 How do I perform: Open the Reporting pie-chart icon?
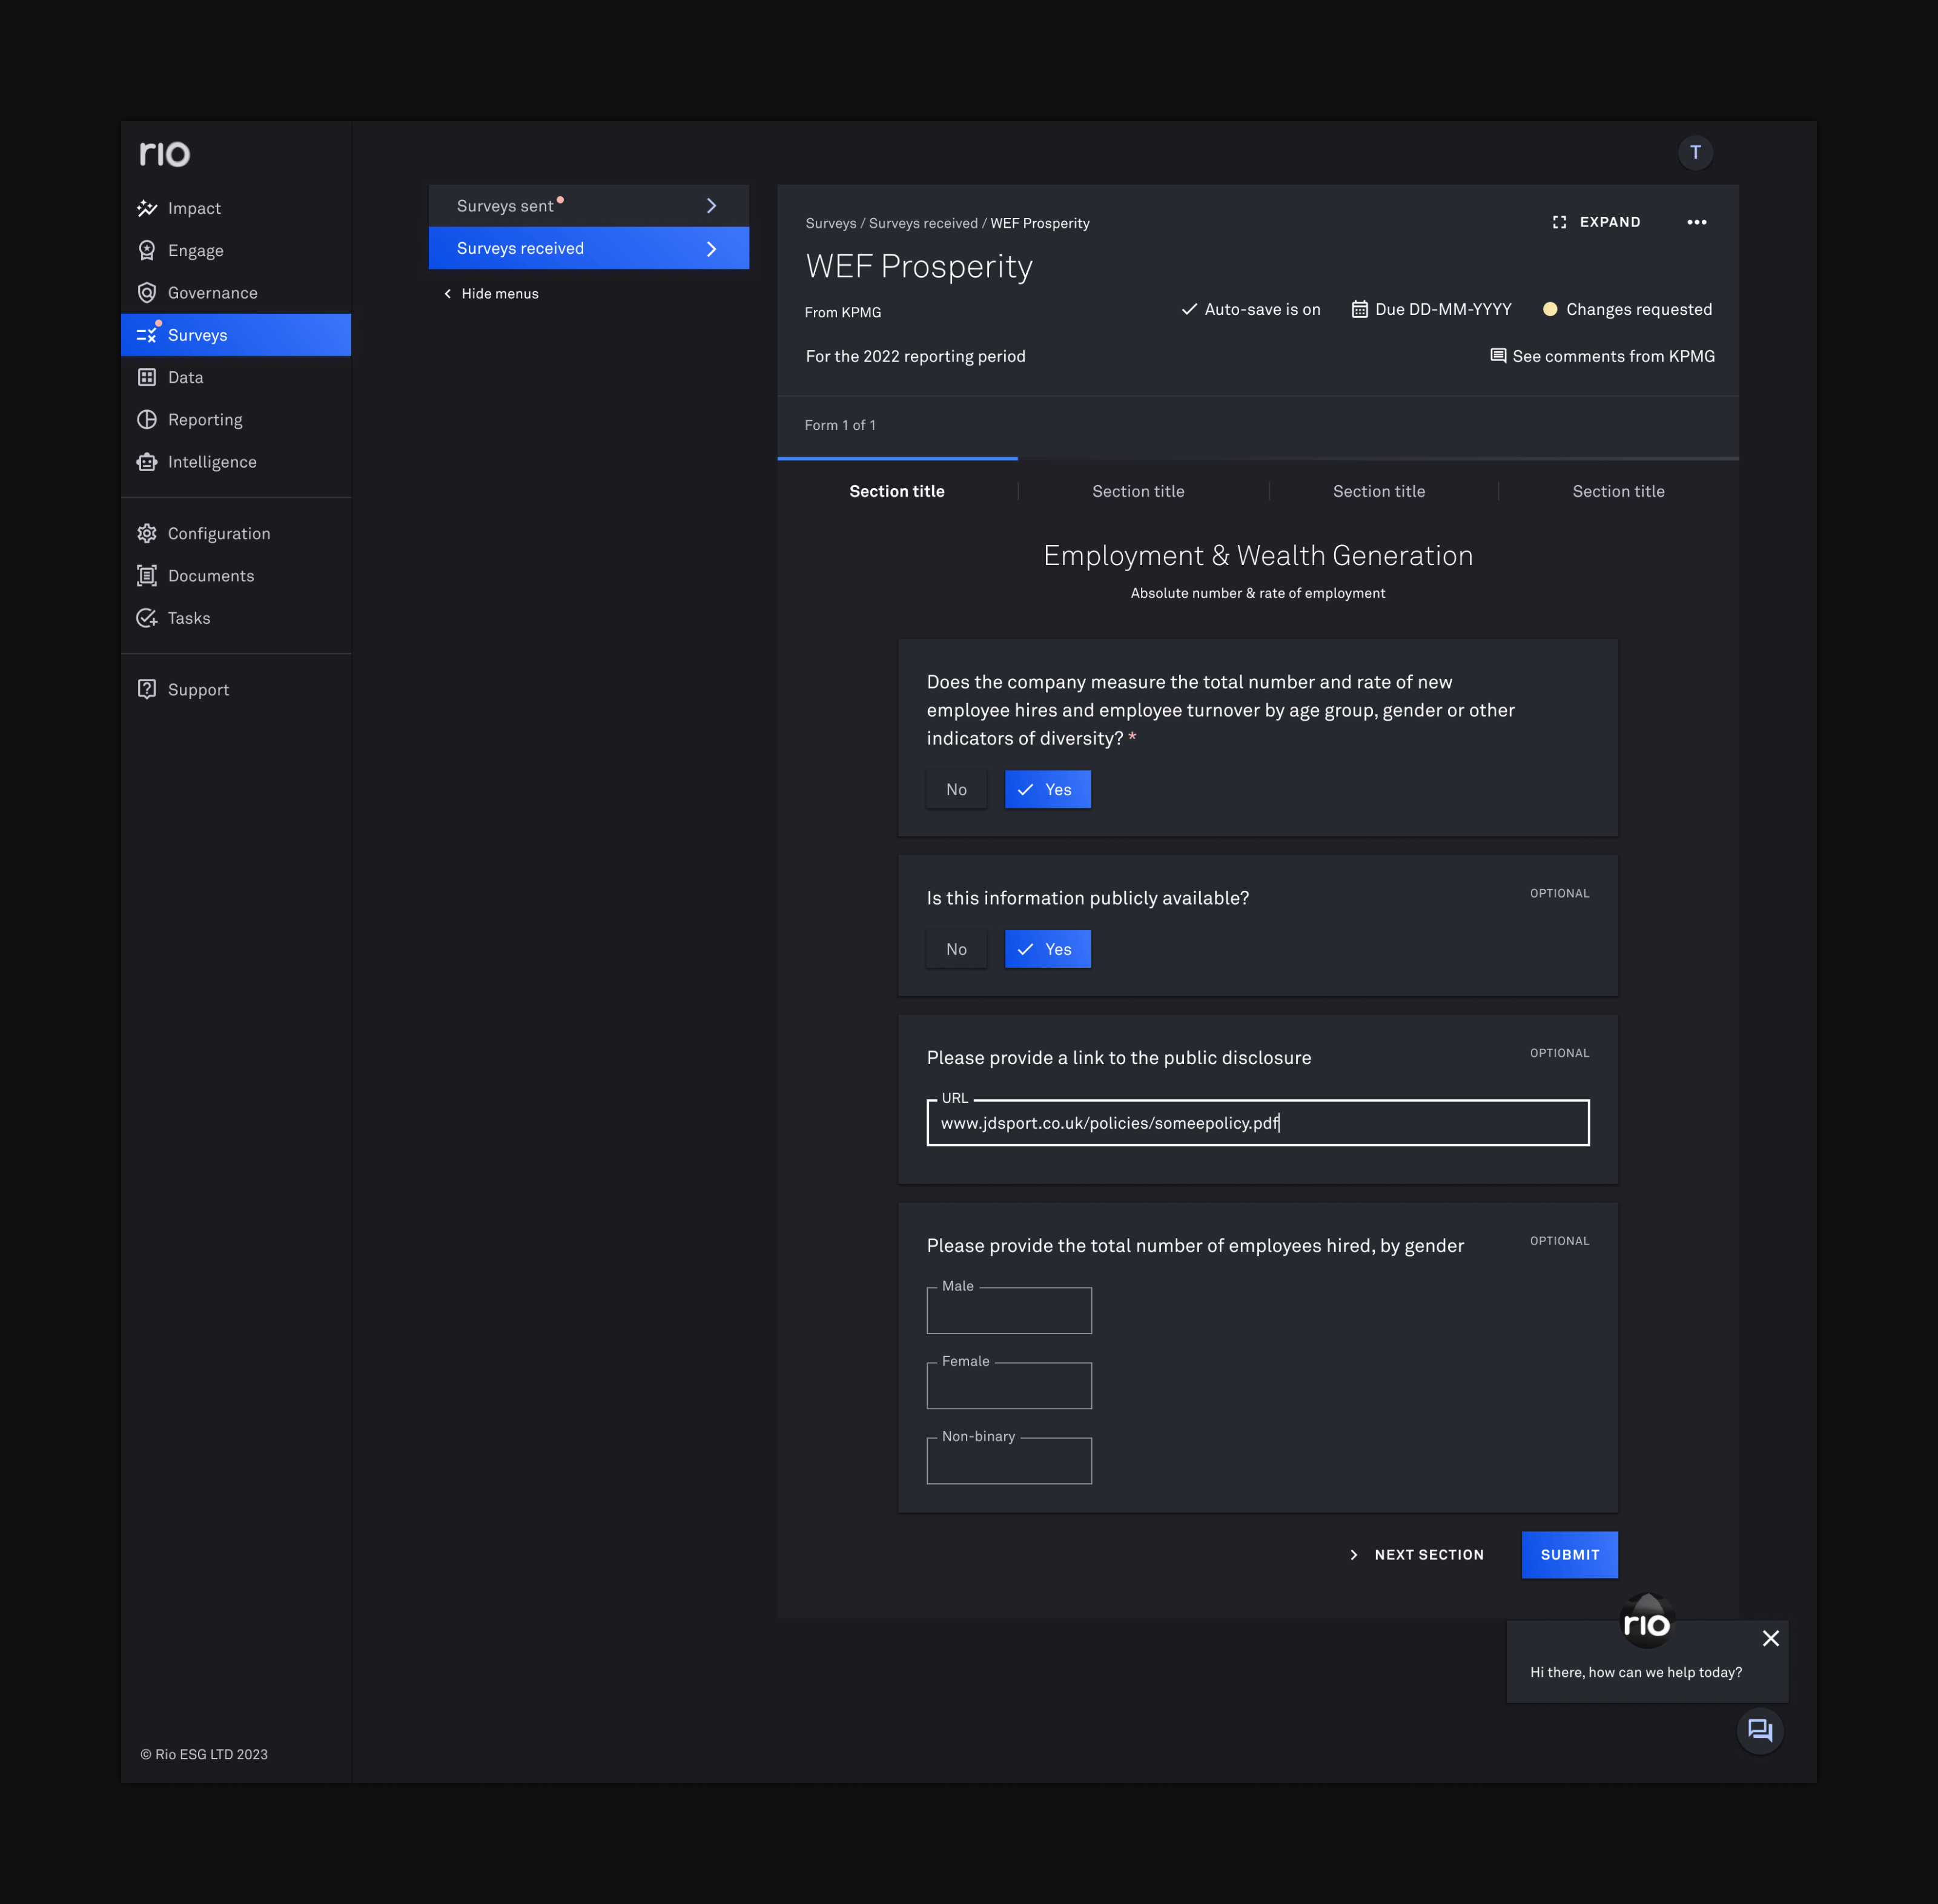point(147,419)
